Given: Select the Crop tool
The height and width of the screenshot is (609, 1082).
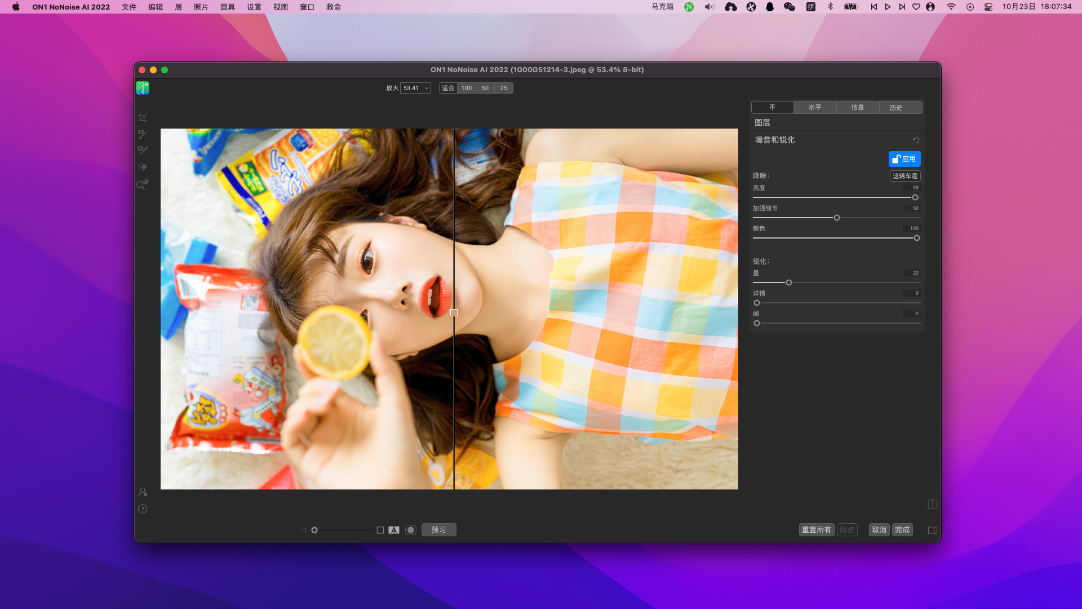Looking at the screenshot, I should point(143,118).
